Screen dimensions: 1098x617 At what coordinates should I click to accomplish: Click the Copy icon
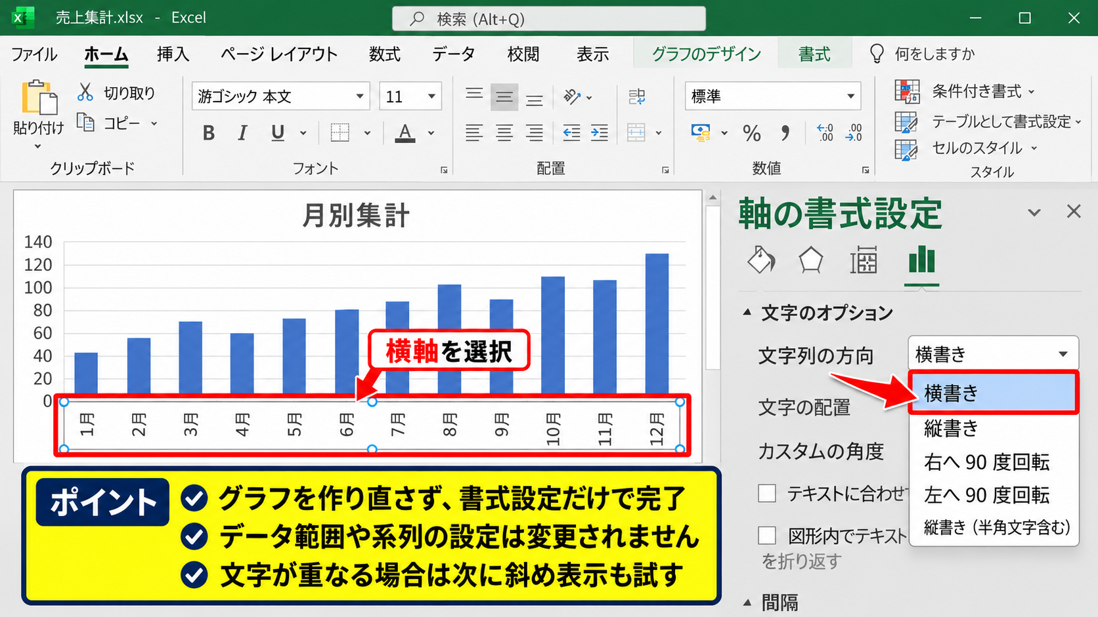[x=85, y=122]
